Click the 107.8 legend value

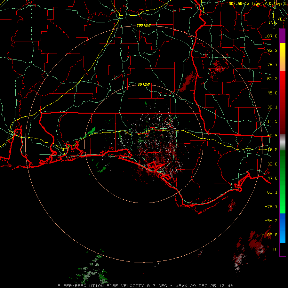[x=271, y=36]
